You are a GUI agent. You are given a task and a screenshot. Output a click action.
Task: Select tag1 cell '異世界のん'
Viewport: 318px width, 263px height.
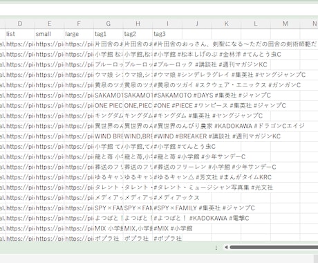109,126
